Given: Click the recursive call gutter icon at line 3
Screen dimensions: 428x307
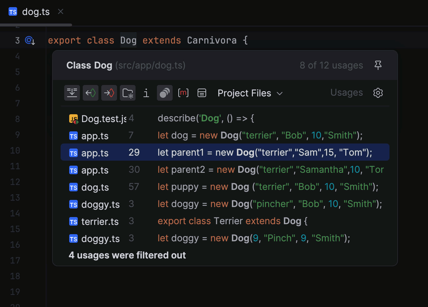Looking at the screenshot, I should point(28,40).
